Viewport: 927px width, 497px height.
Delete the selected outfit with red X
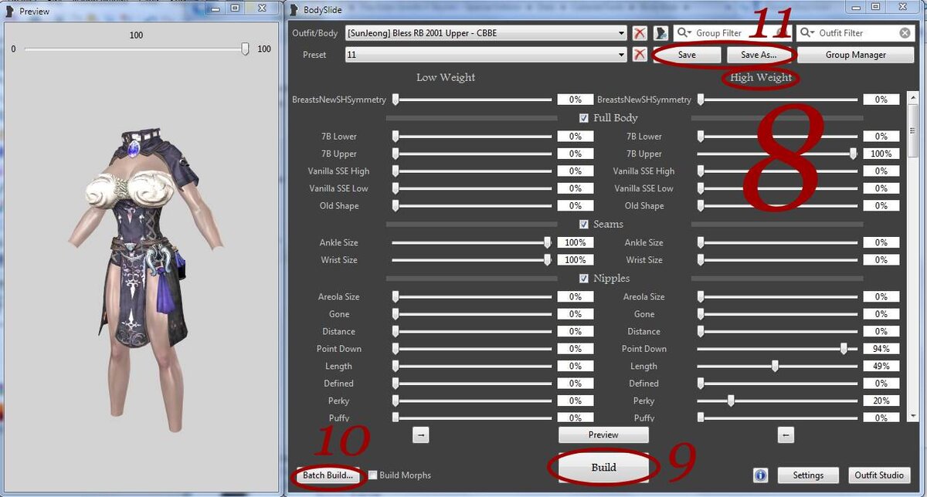coord(640,33)
